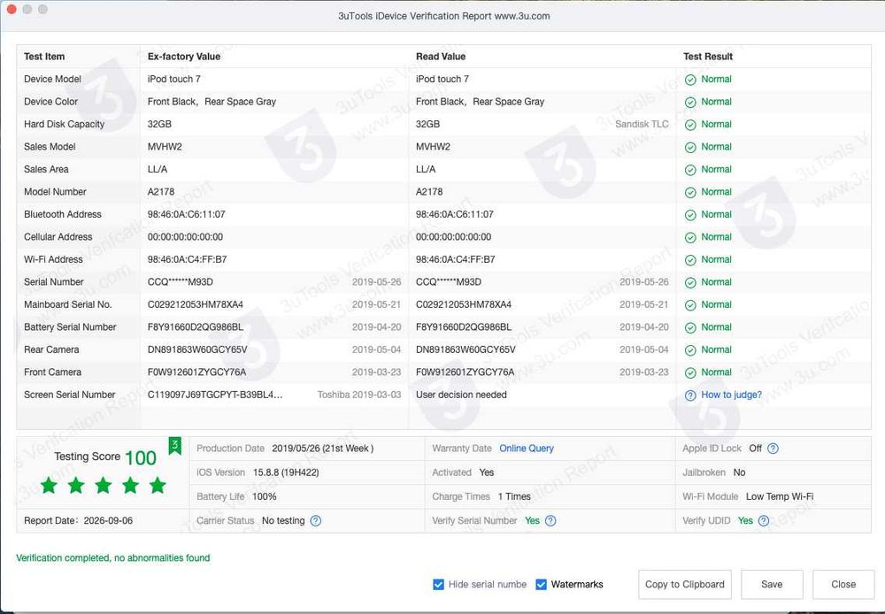Click the Normal result in Front Camera row
This screenshot has width=885, height=614.
tap(716, 372)
